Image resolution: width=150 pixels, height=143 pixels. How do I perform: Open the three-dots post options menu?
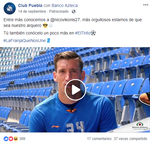[x=146, y=5]
